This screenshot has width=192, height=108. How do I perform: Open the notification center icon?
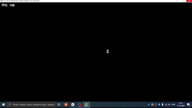[x=188, y=105]
